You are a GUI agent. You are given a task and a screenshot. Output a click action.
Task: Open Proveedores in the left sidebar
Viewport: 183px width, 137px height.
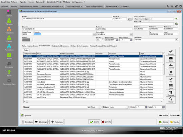click(x=9, y=47)
